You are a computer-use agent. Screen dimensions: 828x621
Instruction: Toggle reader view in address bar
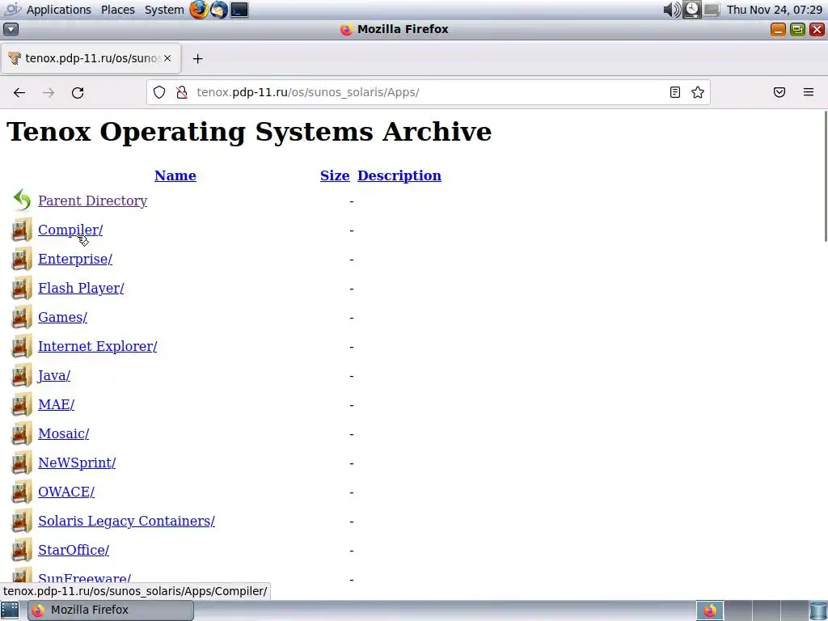(675, 92)
